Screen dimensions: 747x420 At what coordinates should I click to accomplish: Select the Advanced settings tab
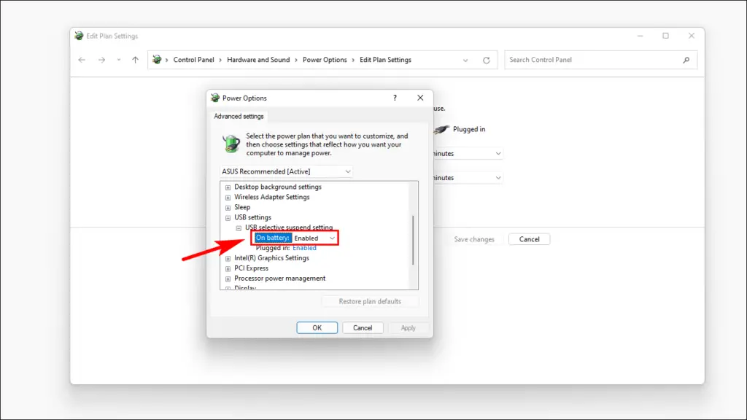click(239, 116)
